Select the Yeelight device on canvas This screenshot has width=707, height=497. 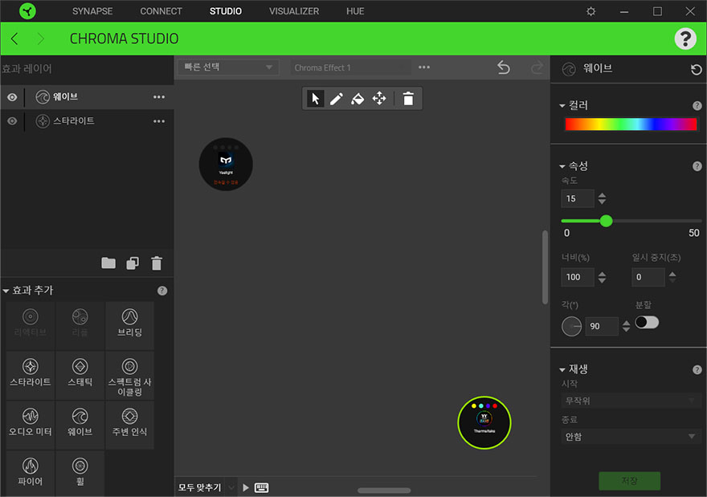(226, 164)
